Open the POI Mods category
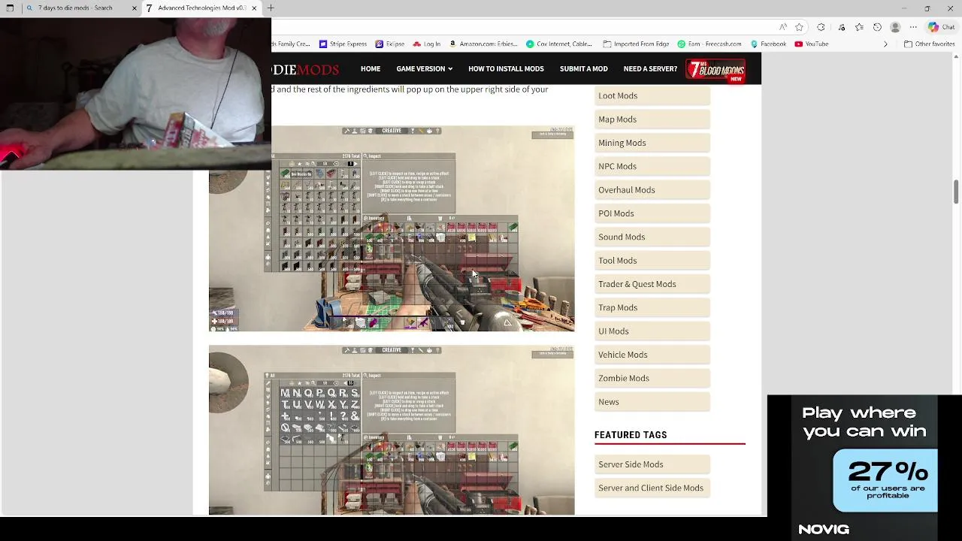Viewport: 962px width, 541px height. (x=652, y=213)
